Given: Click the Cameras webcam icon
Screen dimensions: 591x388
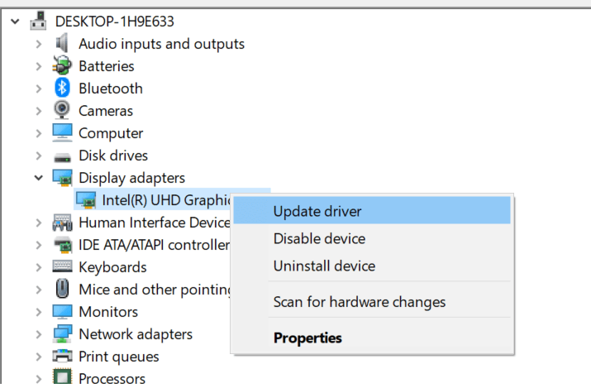Looking at the screenshot, I should click(62, 110).
